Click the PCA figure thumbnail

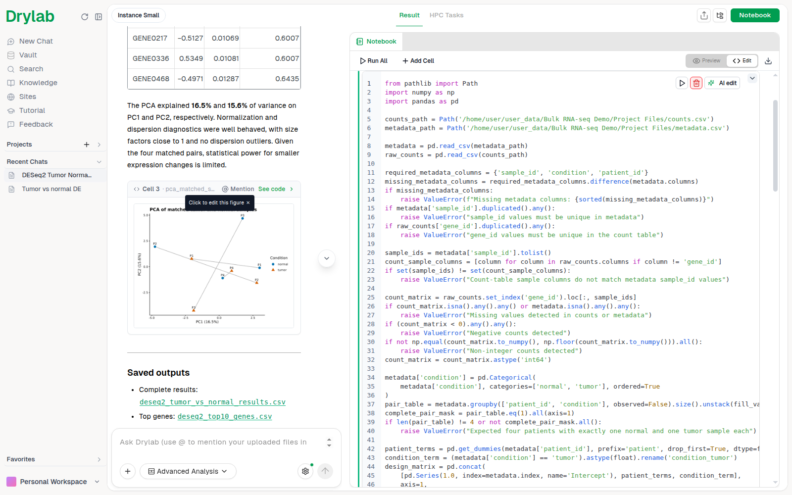pos(214,266)
